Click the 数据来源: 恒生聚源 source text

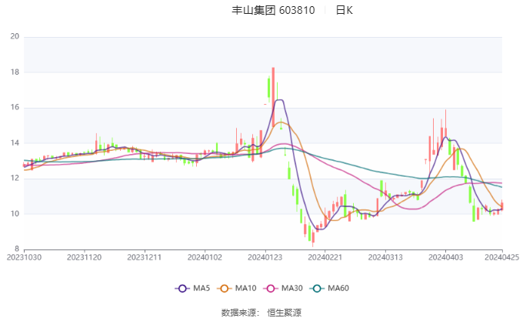tap(261, 313)
